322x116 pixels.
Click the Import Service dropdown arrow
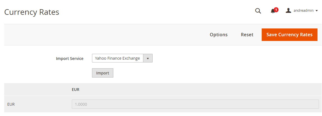pos(148,58)
